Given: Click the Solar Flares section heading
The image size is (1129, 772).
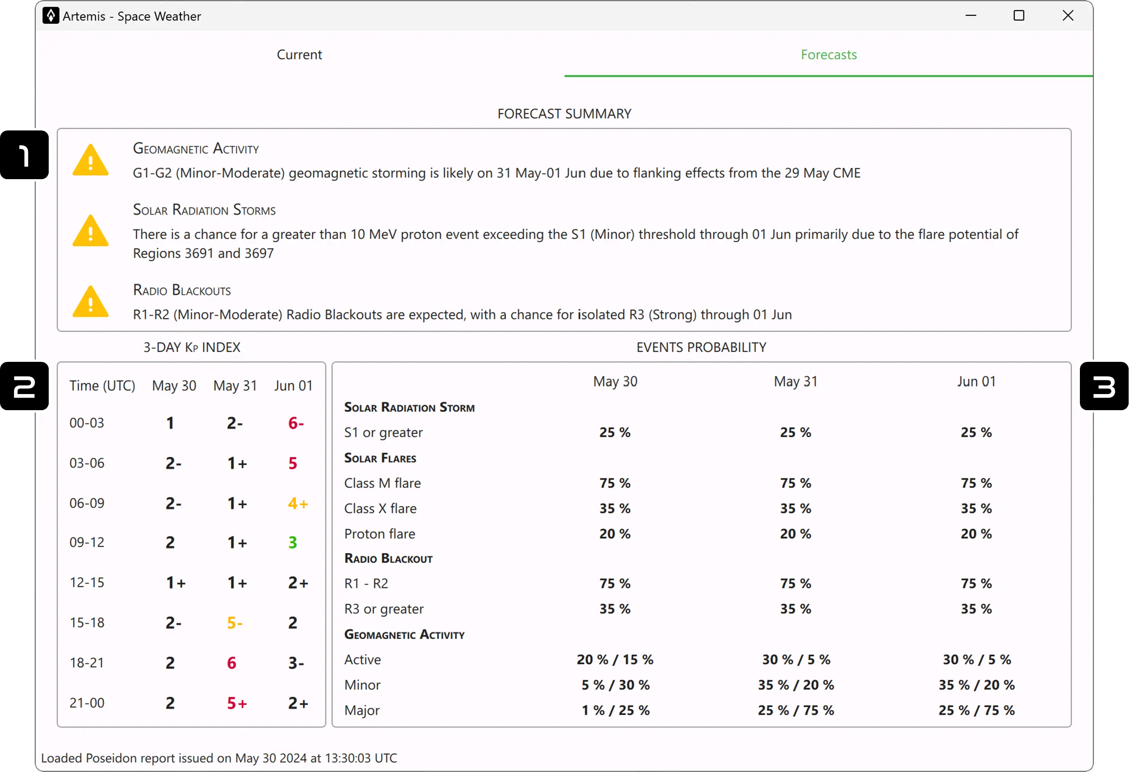Looking at the screenshot, I should pyautogui.click(x=380, y=458).
